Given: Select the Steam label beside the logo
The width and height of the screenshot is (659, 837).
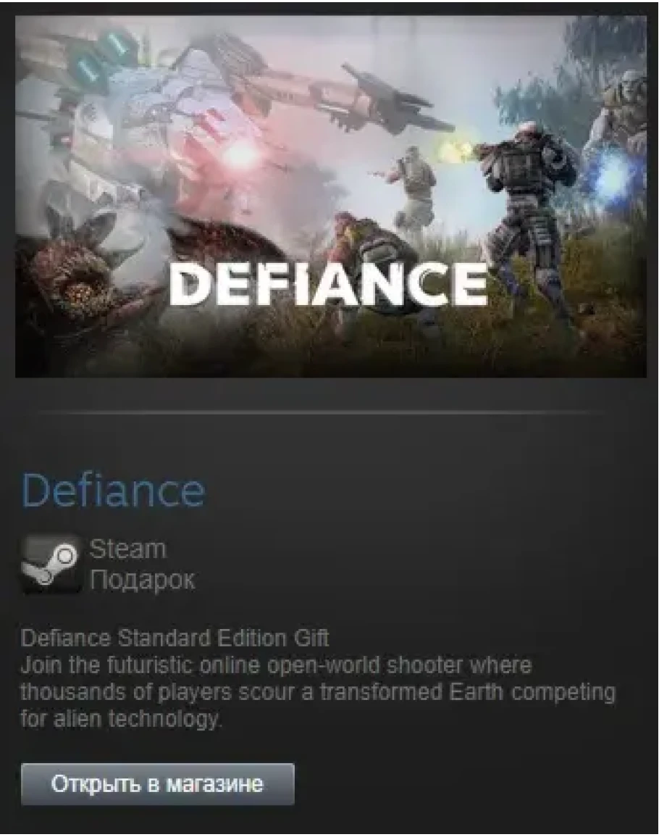Looking at the screenshot, I should 127,549.
